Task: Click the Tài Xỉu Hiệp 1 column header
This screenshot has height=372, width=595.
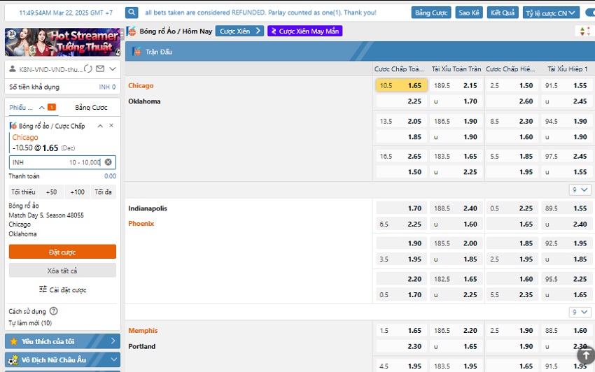Action: click(x=567, y=69)
